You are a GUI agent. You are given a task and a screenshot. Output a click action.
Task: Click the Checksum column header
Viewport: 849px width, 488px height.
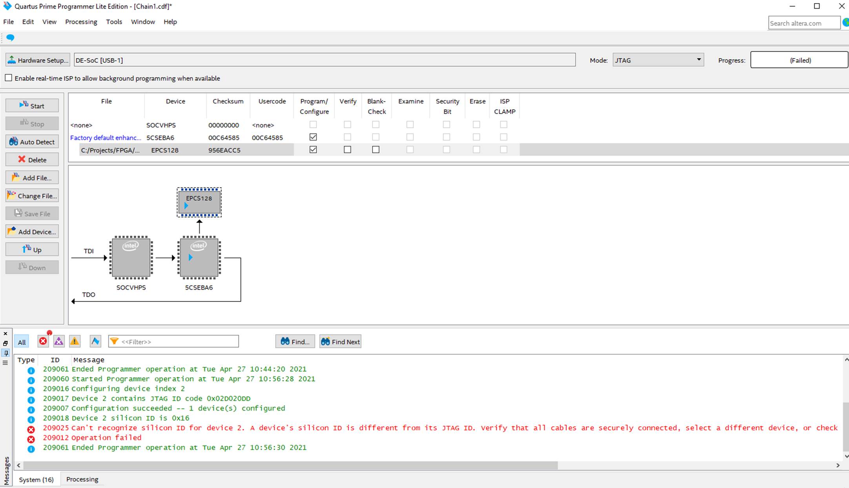228,101
